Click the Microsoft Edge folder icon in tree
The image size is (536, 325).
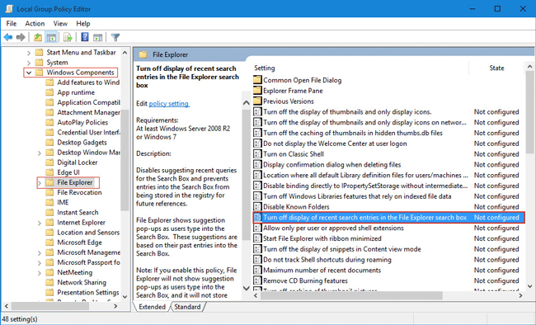point(50,243)
